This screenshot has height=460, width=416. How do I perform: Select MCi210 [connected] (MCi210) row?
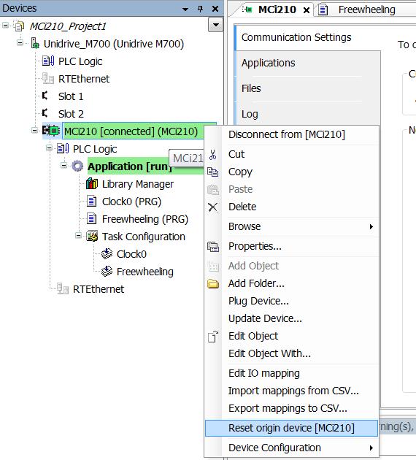133,131
